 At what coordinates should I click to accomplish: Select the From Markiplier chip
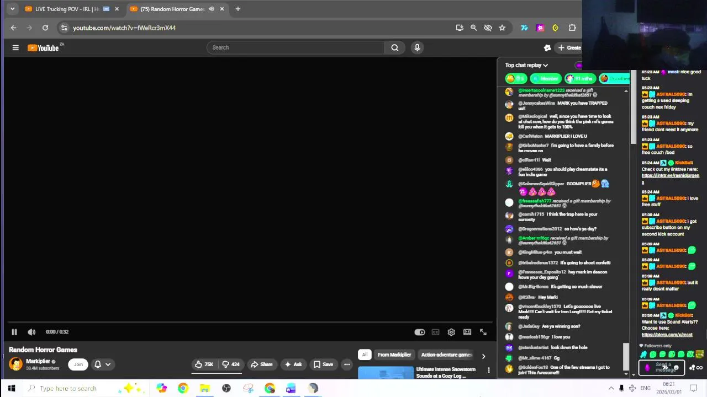tap(394, 355)
